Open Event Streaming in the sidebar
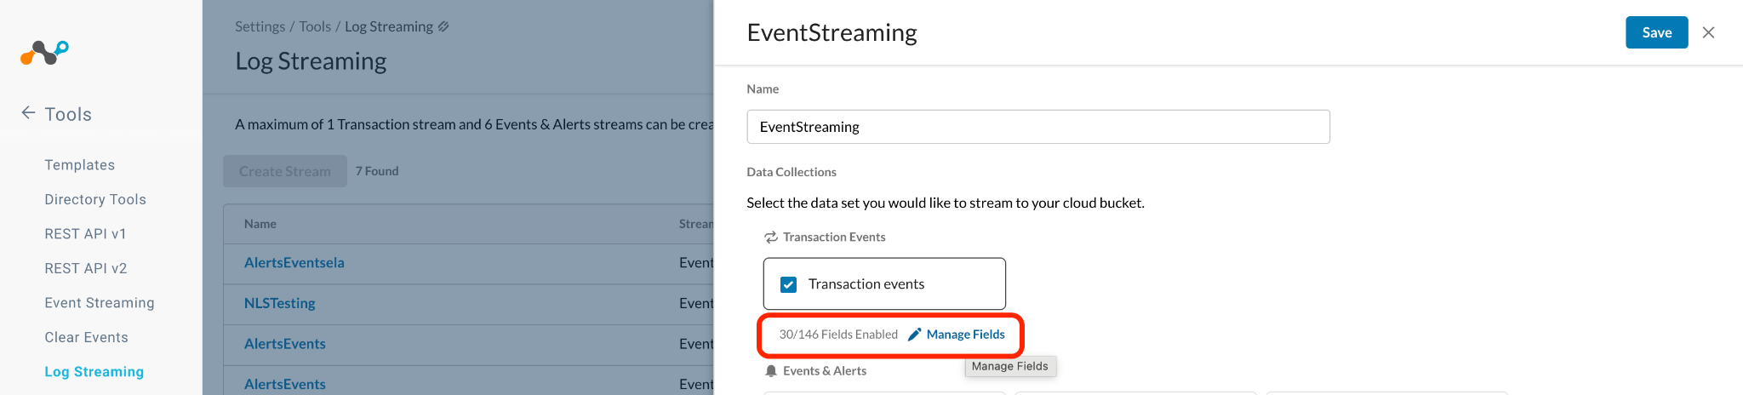This screenshot has width=1743, height=395. pyautogui.click(x=100, y=303)
